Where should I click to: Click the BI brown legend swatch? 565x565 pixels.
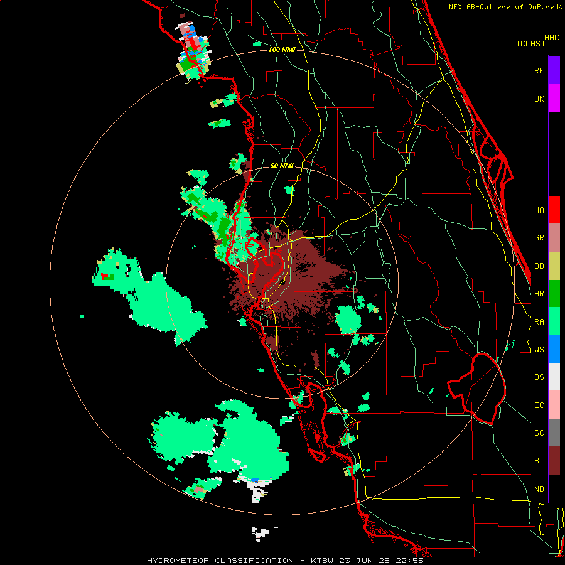click(x=554, y=461)
